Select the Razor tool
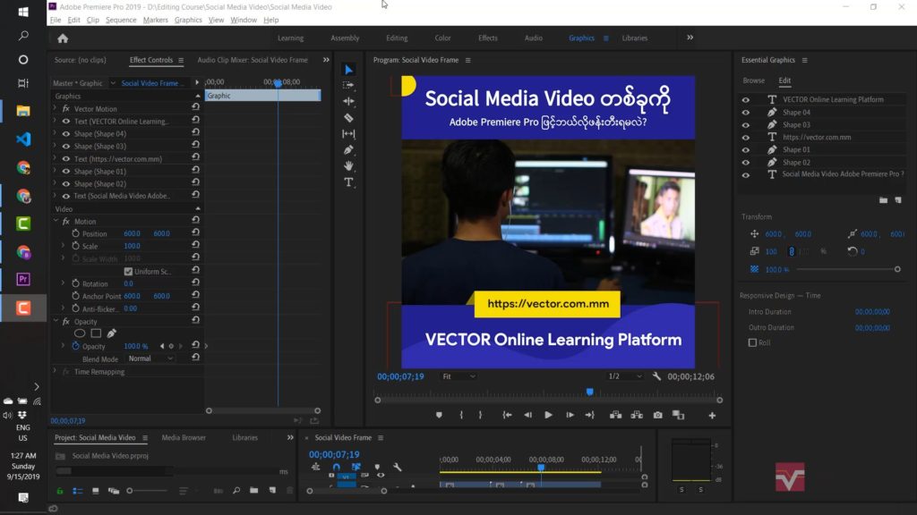 pyautogui.click(x=348, y=117)
